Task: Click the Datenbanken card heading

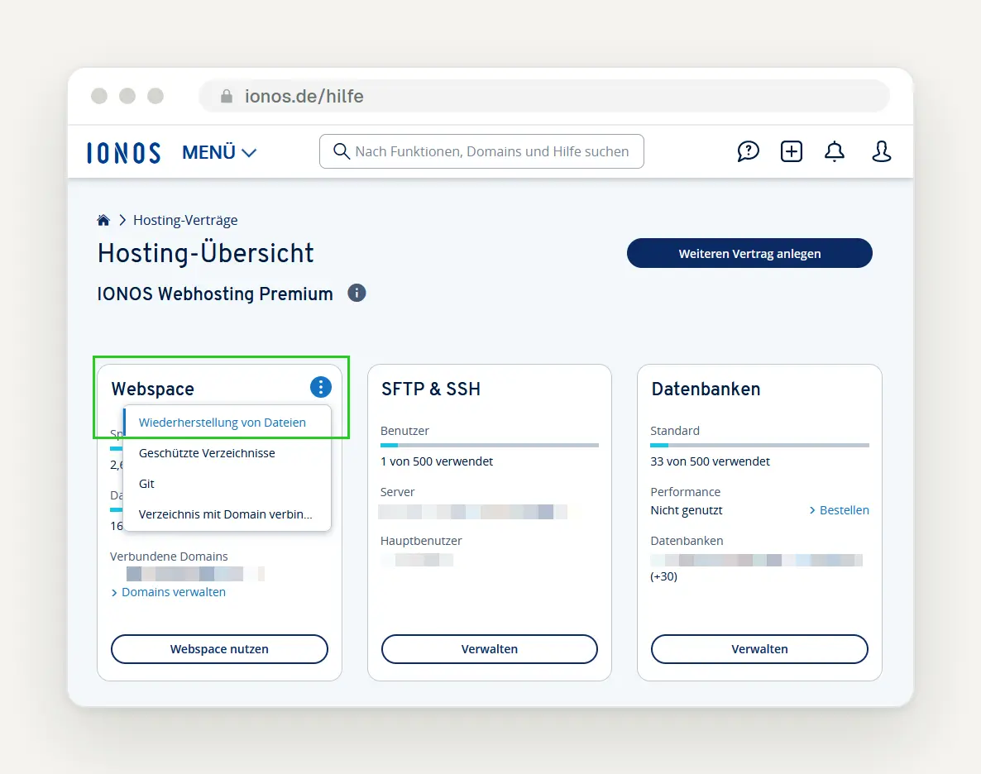Action: coord(706,389)
